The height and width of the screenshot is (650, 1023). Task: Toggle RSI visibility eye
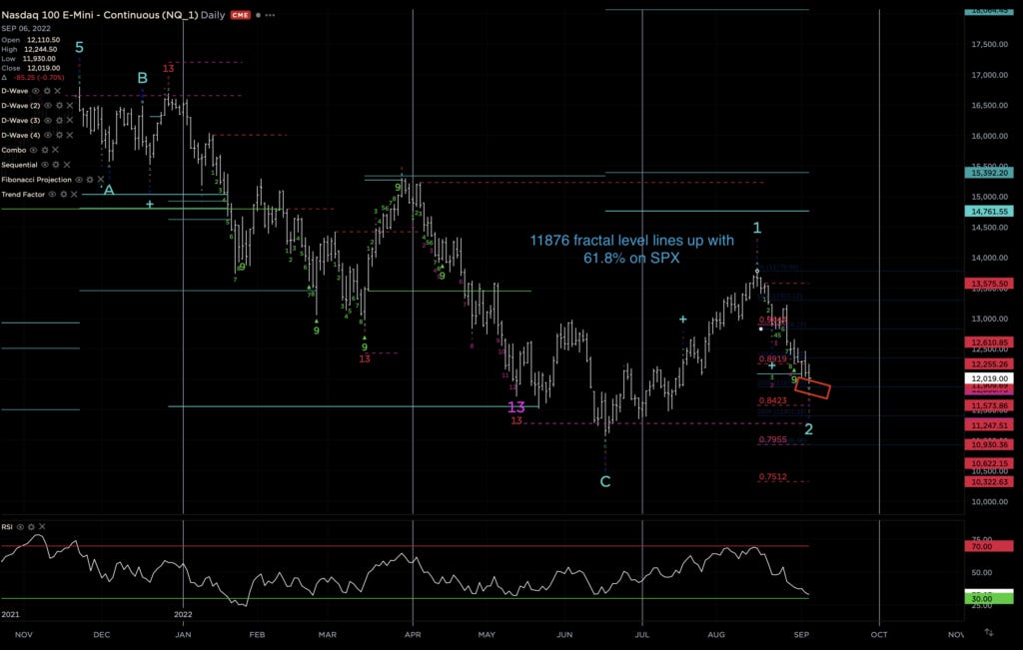click(20, 527)
